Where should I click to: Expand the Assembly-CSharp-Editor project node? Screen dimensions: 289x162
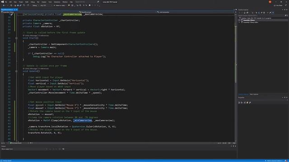[x=239, y=22]
